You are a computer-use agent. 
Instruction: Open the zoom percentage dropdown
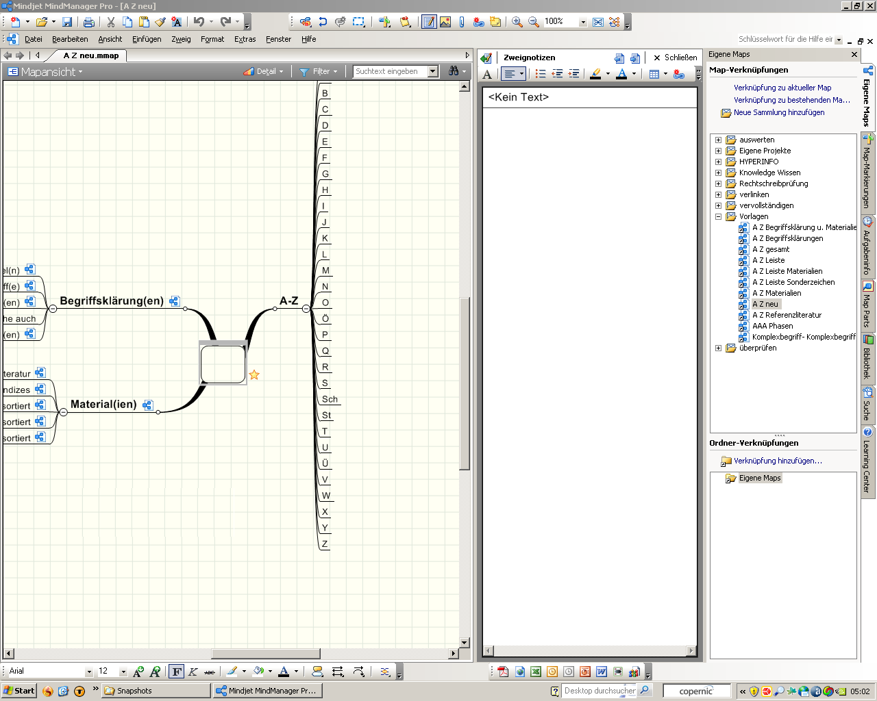[x=583, y=22]
